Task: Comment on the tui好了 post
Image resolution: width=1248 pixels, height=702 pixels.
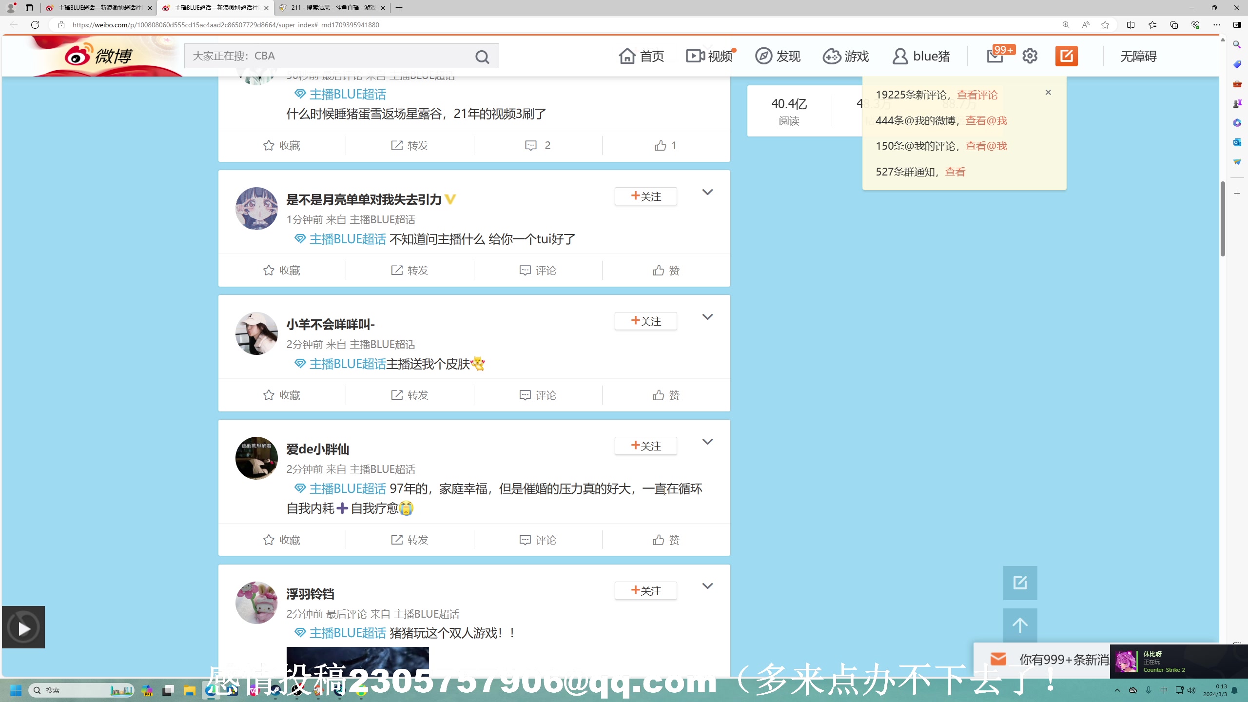Action: pyautogui.click(x=538, y=270)
